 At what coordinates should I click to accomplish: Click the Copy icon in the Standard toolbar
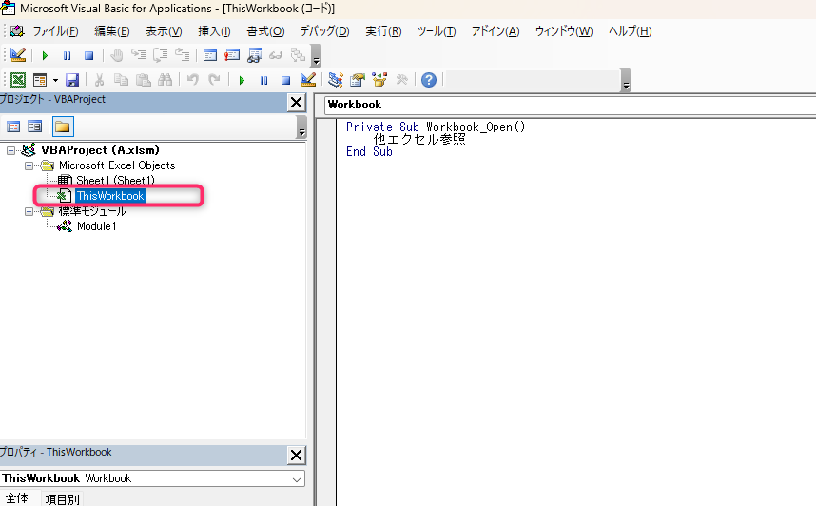pos(121,80)
